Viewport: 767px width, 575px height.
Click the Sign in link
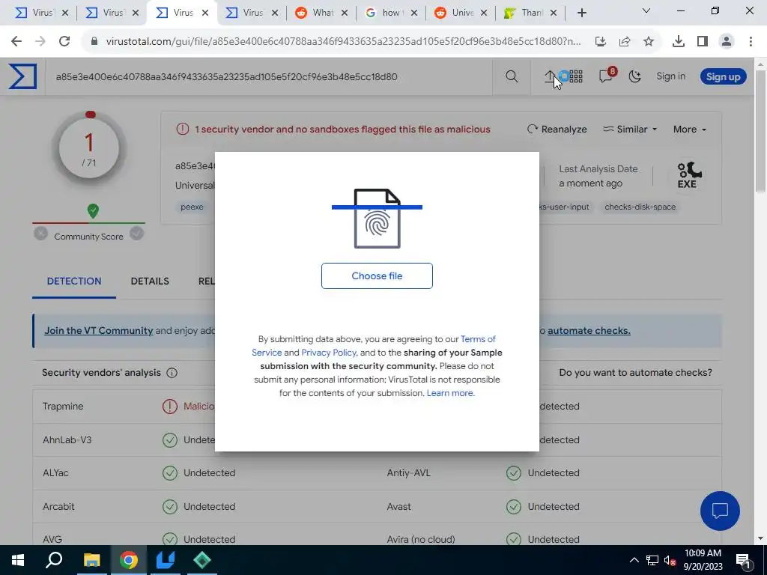[670, 76]
